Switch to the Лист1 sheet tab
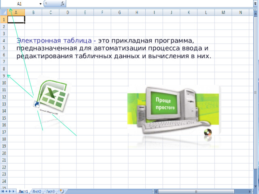 point(23,191)
